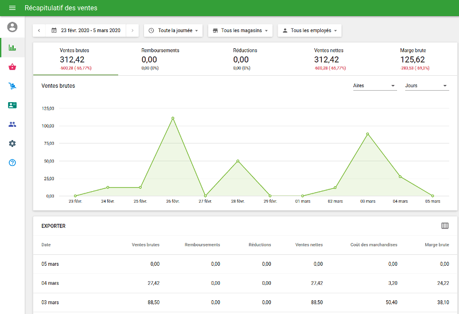This screenshot has height=314, width=459.
Task: Change chart type from Aires dropdown
Action: pyautogui.click(x=374, y=86)
